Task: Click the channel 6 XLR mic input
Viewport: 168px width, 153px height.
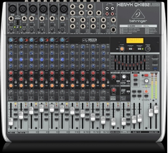Action: click(x=64, y=9)
